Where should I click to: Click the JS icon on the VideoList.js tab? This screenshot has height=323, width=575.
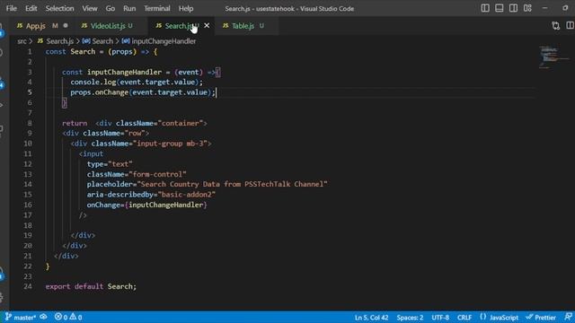84,26
